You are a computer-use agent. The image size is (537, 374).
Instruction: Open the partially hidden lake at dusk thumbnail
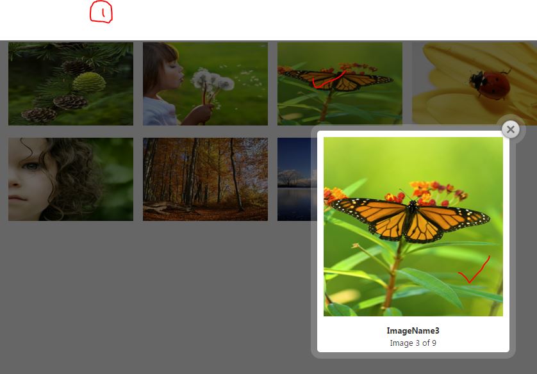point(297,179)
